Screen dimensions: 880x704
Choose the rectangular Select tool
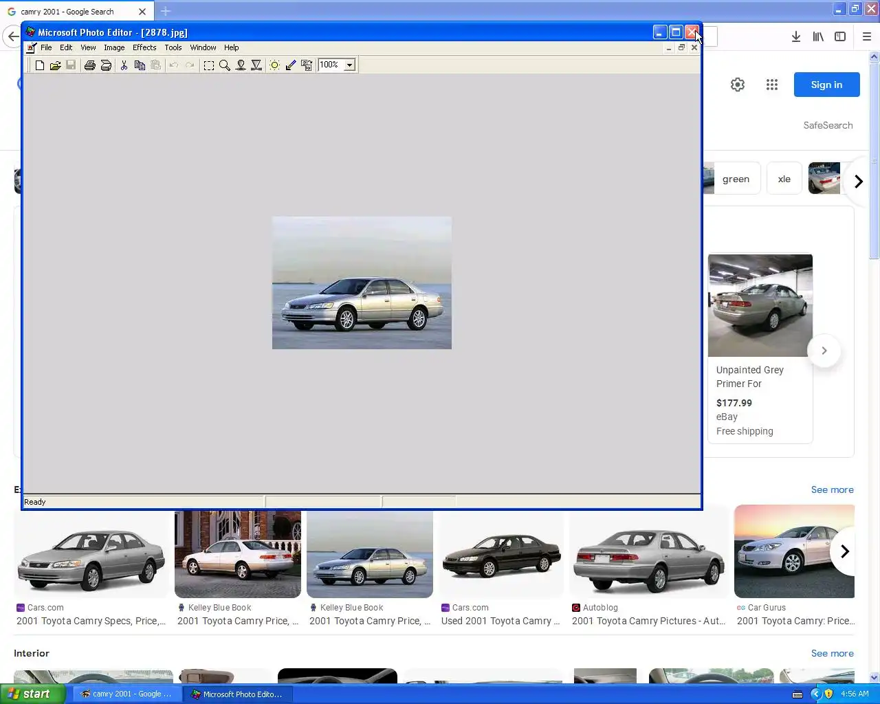tap(209, 65)
